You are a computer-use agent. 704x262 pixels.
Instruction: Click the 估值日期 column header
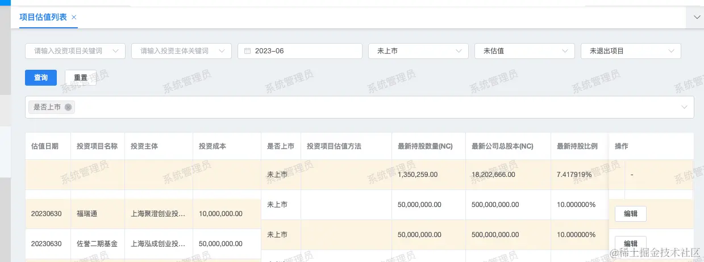[x=48, y=146]
